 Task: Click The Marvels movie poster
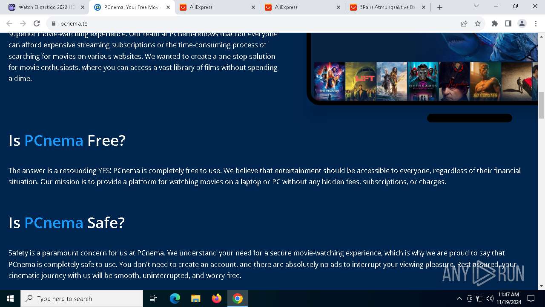(330, 81)
